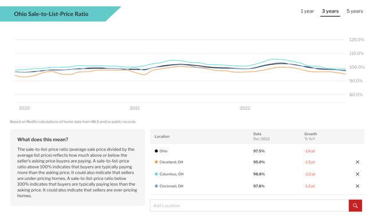Click the 2021 x-axis label
Screen dimensions: 378x216
(x=135, y=108)
